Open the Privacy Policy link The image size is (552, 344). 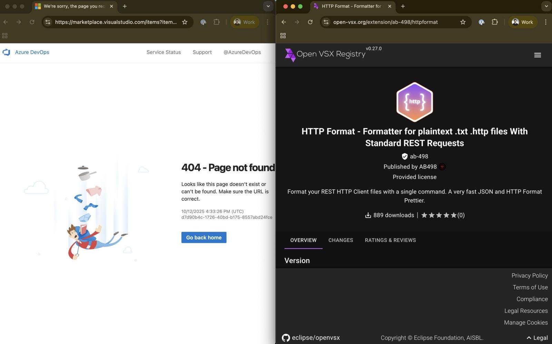(529, 275)
